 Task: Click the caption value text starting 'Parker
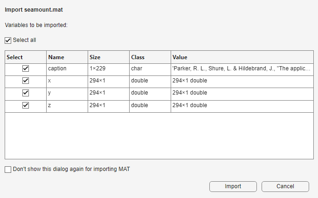click(241, 68)
